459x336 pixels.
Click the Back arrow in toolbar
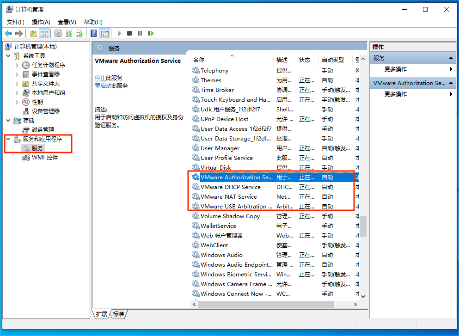8,33
